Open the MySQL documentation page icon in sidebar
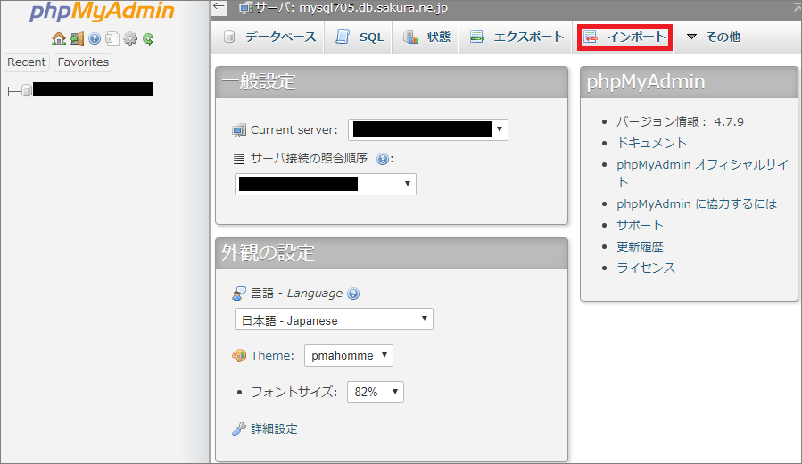 112,38
